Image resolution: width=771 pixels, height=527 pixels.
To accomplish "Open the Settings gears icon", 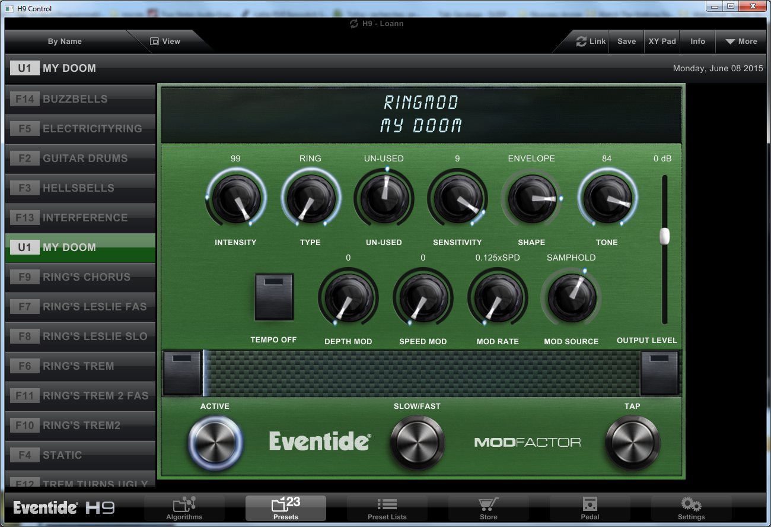I will tap(691, 504).
